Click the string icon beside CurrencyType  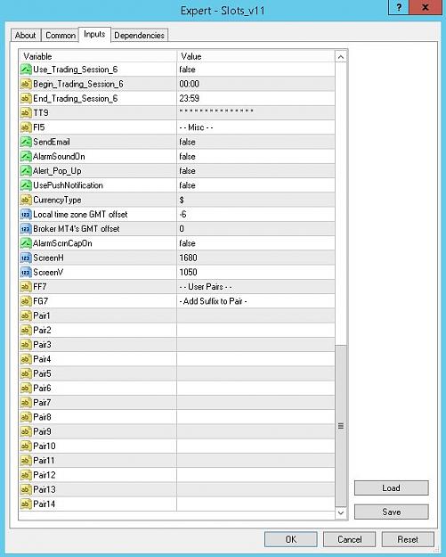(x=26, y=200)
